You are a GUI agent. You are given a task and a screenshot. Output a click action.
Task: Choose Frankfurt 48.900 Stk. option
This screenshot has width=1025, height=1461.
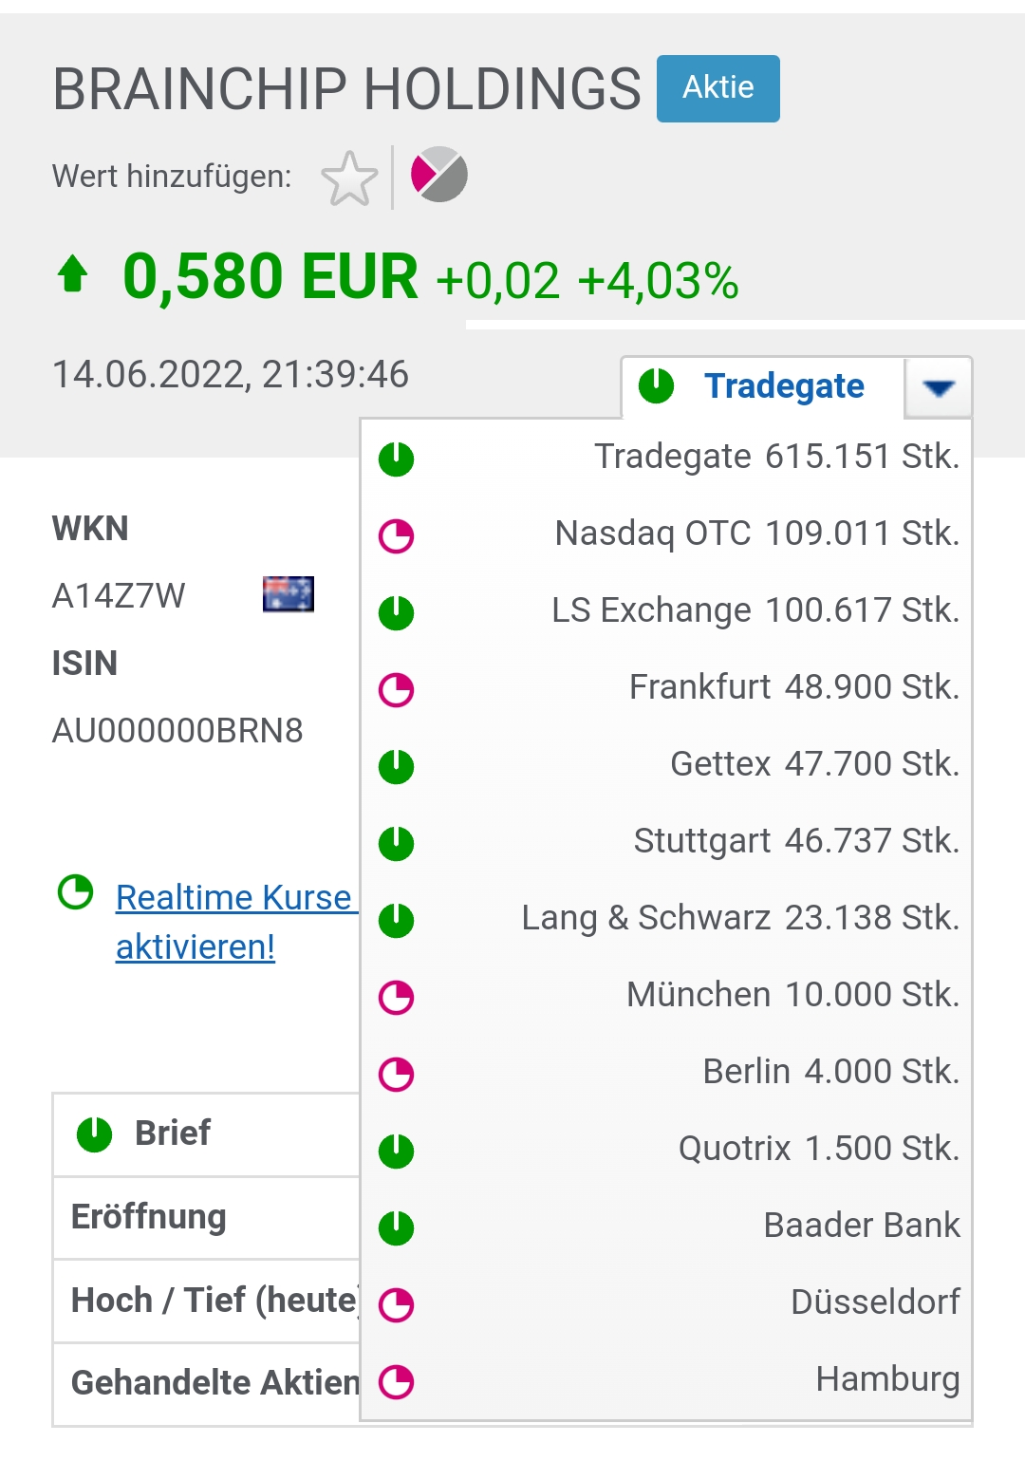click(x=666, y=688)
